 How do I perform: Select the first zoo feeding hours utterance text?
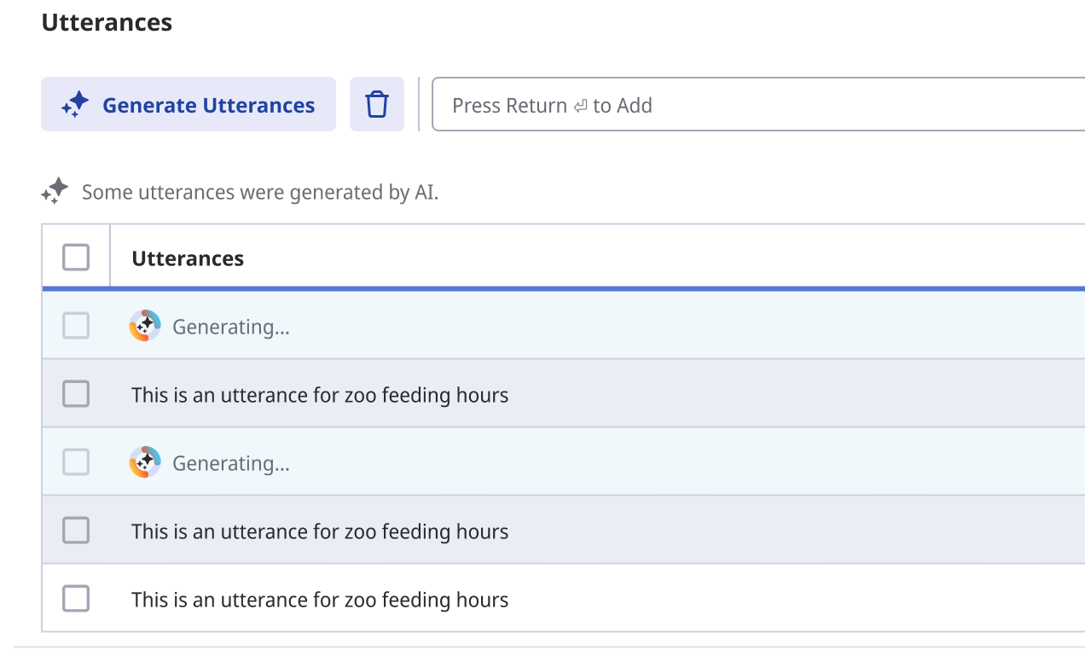[320, 395]
